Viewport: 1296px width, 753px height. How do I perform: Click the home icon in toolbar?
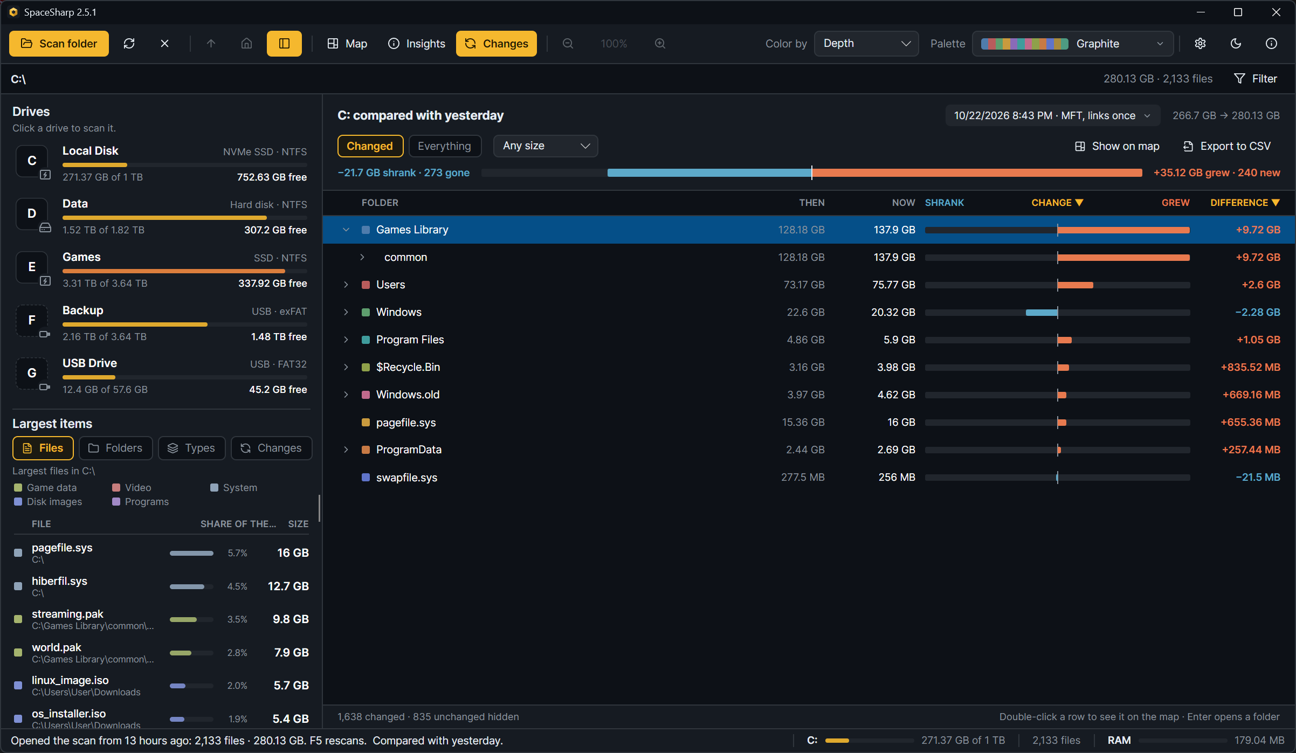(x=246, y=44)
